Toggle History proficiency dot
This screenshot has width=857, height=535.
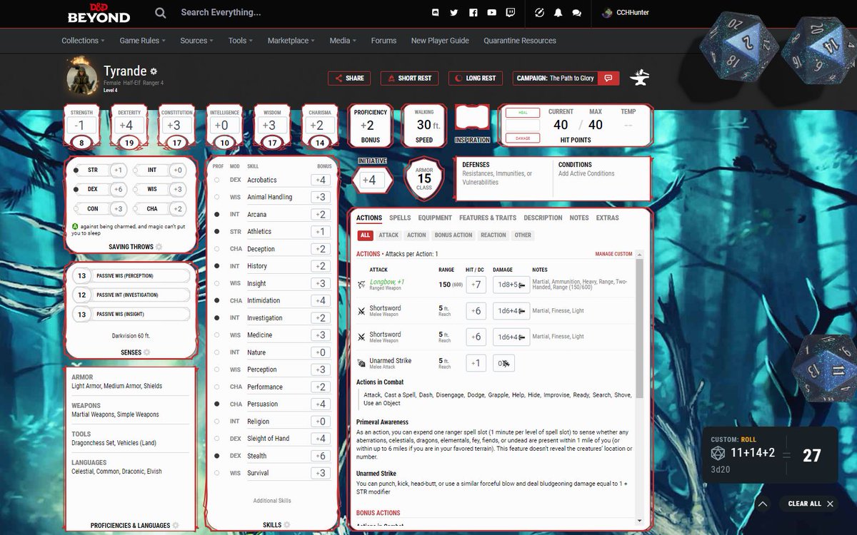click(217, 266)
